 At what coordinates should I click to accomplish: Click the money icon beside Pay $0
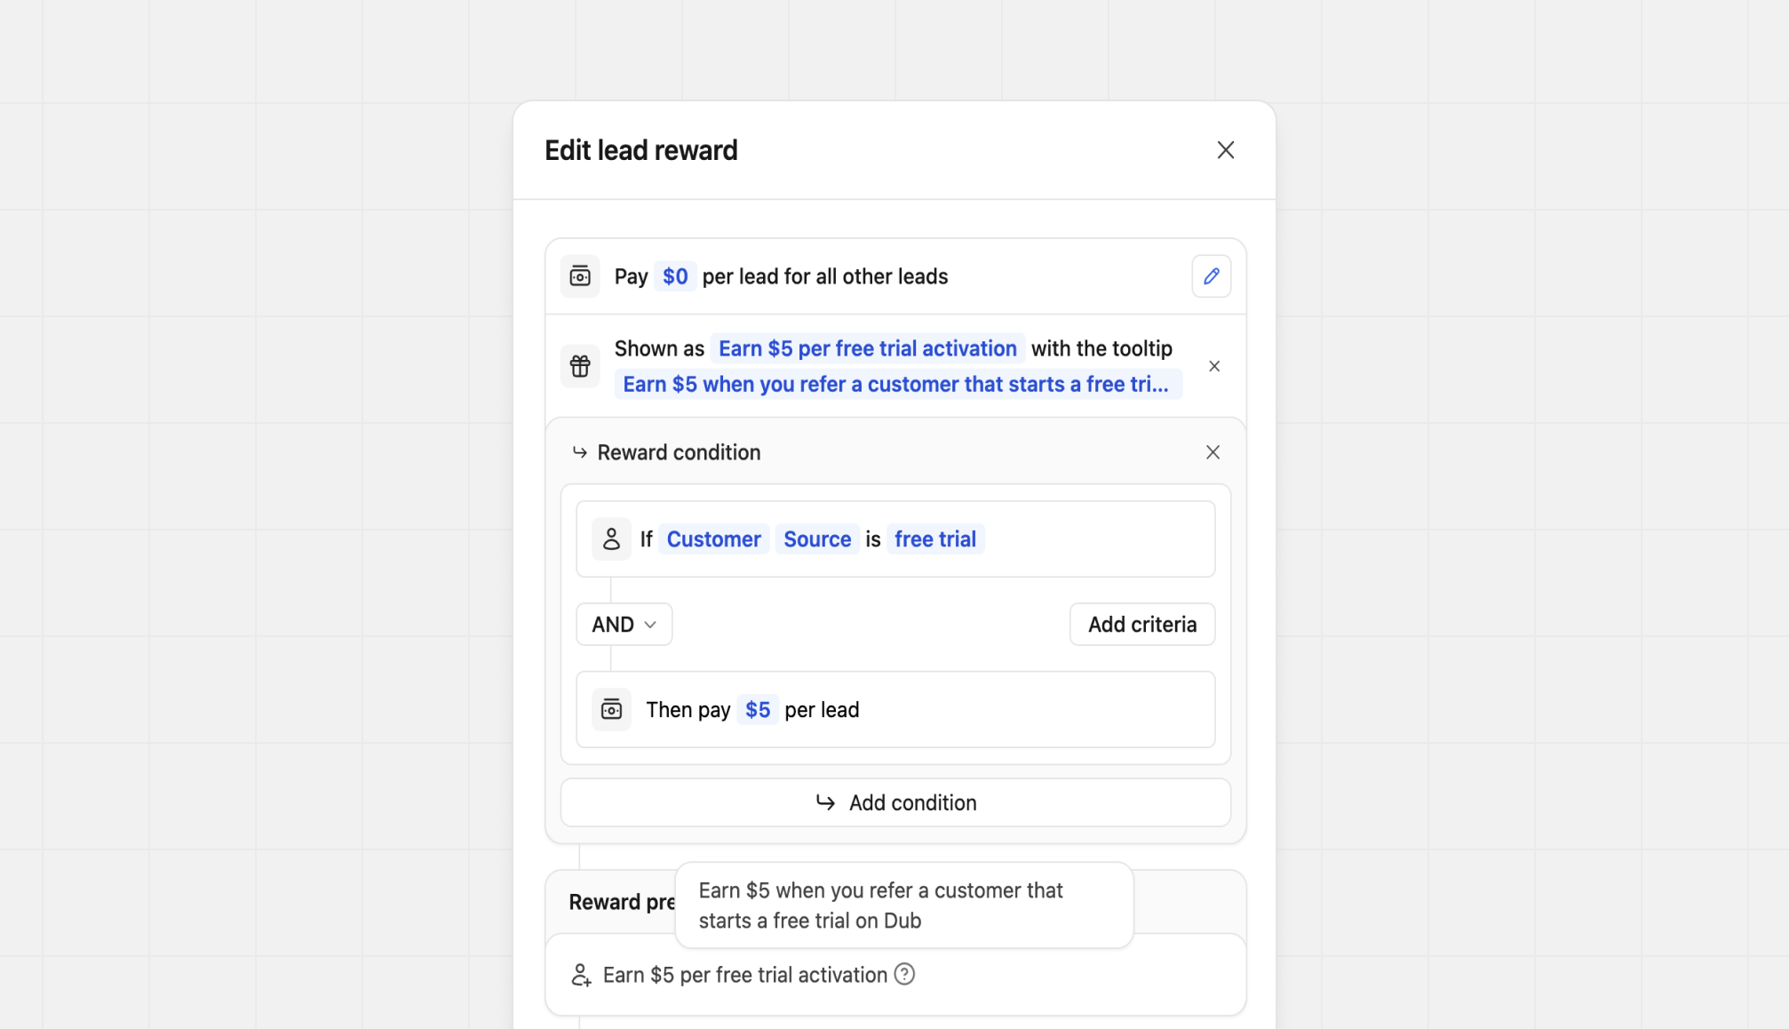pos(580,276)
